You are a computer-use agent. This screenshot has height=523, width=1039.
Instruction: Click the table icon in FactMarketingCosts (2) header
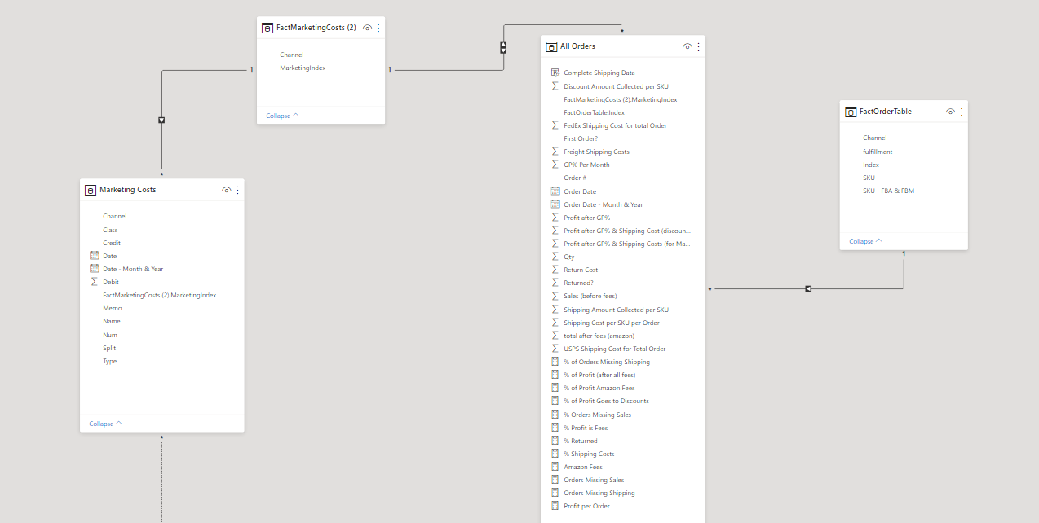267,28
